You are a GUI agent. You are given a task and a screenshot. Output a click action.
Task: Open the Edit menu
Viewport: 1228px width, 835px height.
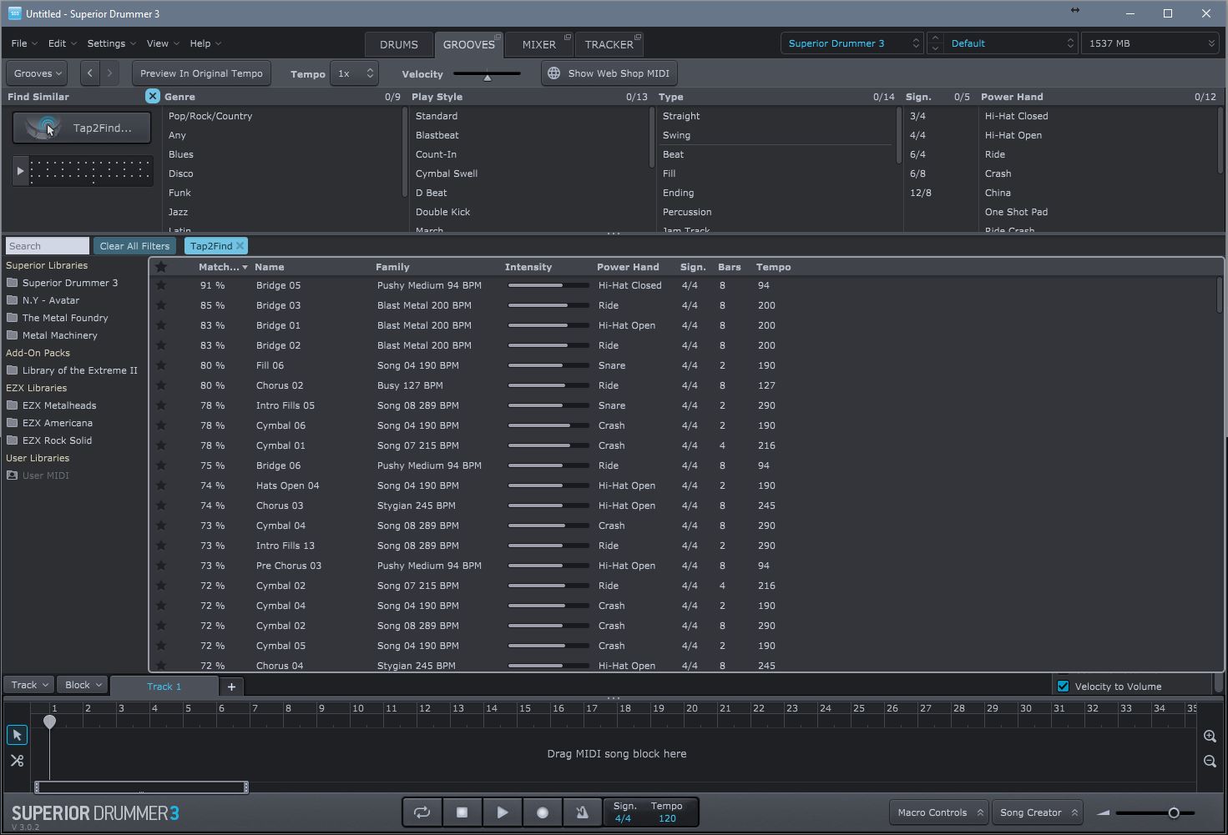[62, 43]
